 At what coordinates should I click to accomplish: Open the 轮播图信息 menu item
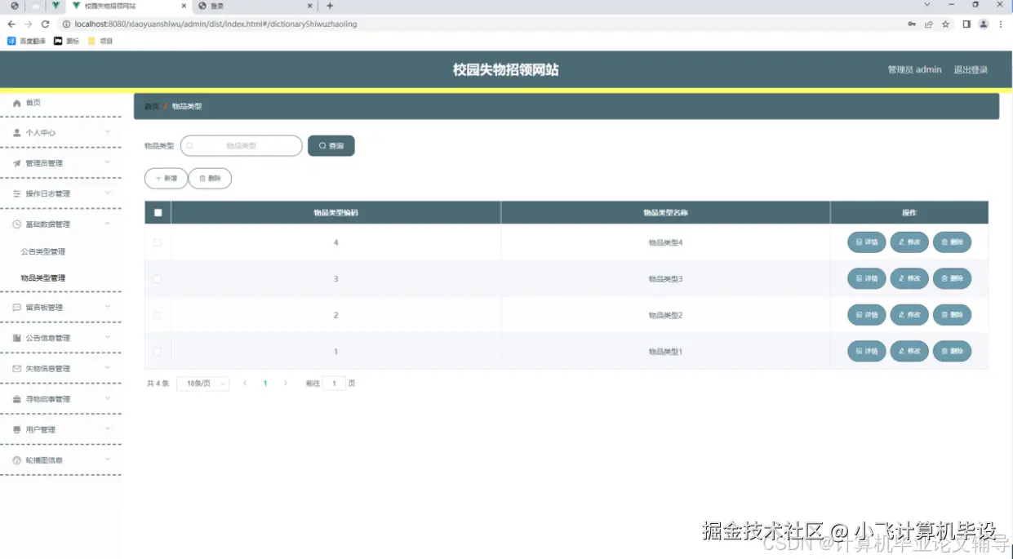(x=60, y=460)
